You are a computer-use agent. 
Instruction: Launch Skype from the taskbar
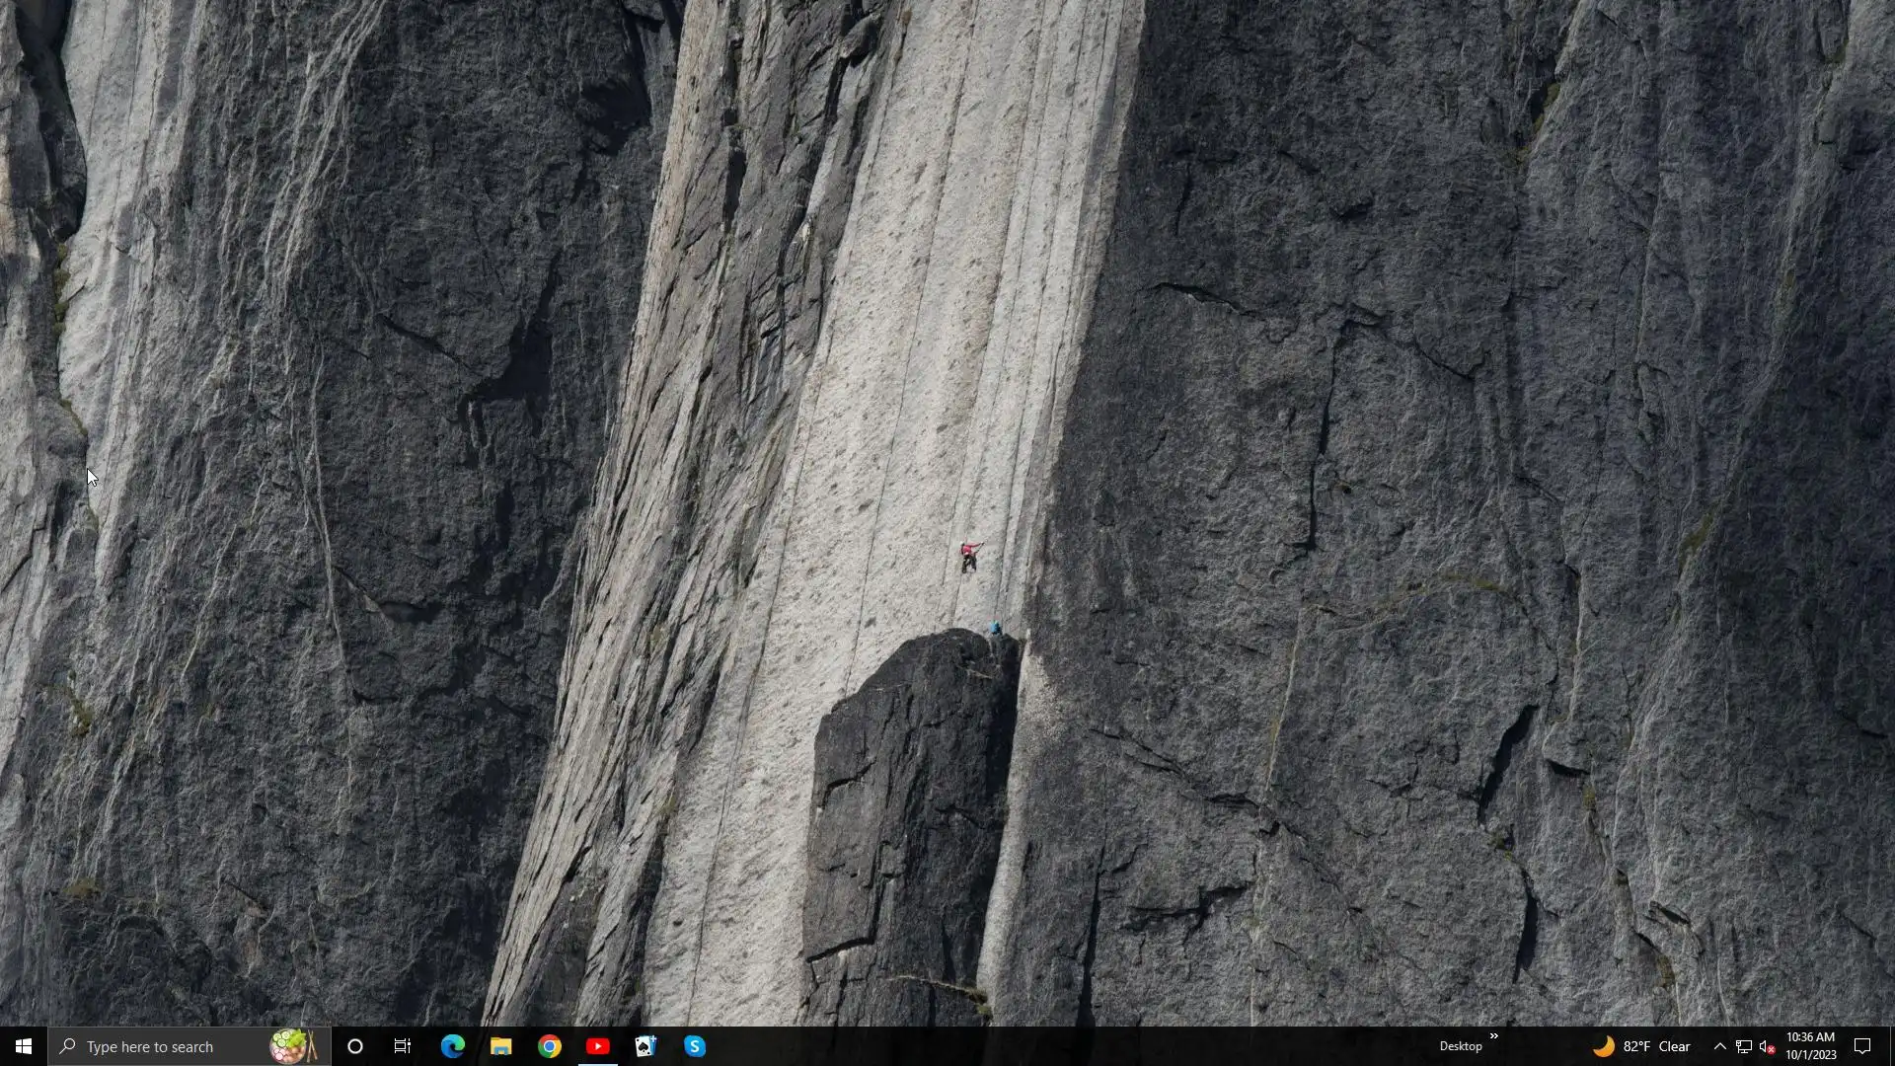(695, 1046)
